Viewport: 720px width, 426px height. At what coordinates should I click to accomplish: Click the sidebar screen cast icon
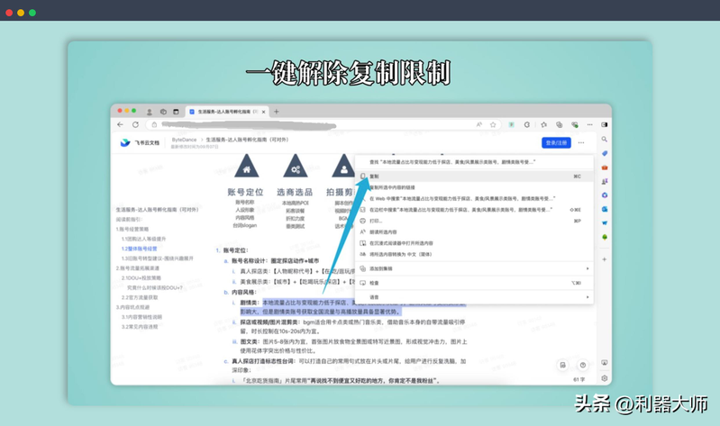point(605,363)
